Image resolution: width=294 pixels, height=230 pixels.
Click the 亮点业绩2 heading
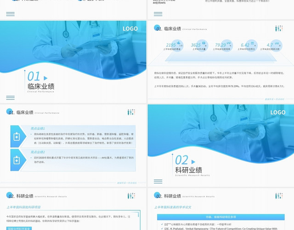(38, 152)
